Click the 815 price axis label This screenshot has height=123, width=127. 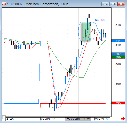click(118, 25)
